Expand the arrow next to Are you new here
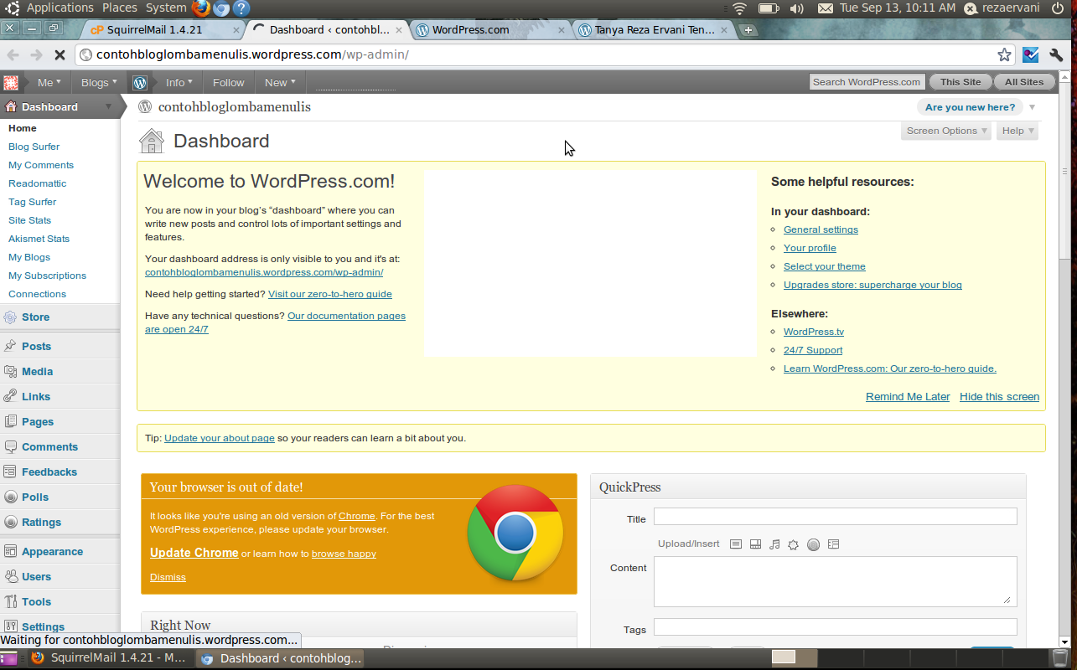Screen dimensions: 1077x670 1032,107
